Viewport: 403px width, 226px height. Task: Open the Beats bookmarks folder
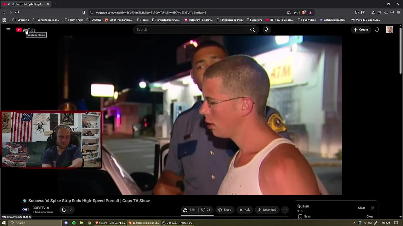click(x=143, y=20)
